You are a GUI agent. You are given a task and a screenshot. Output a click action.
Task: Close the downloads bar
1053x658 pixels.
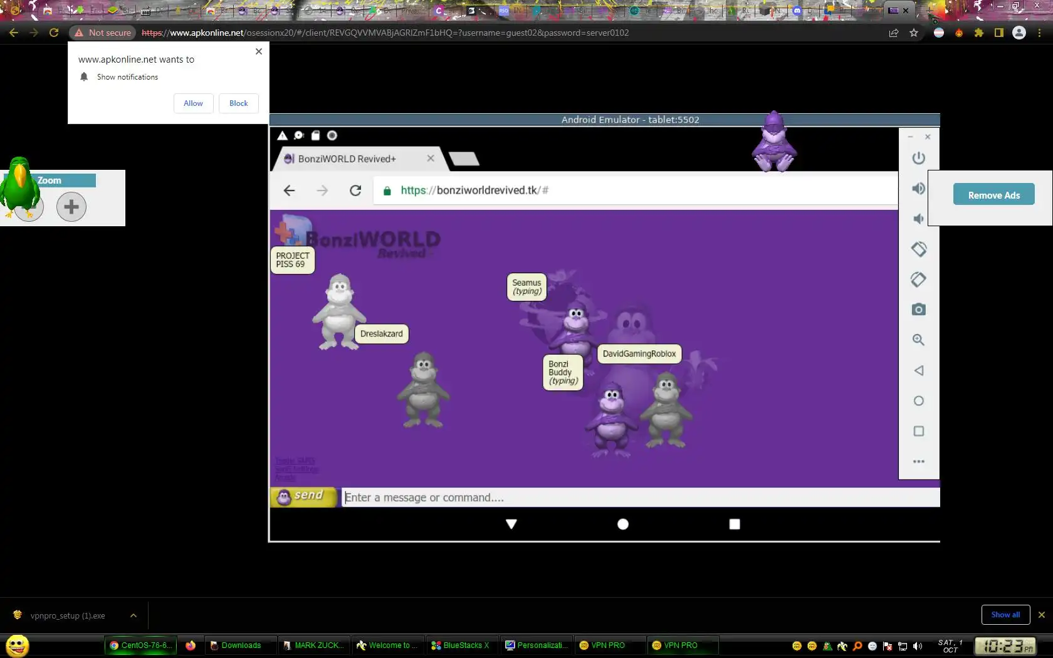click(1042, 615)
